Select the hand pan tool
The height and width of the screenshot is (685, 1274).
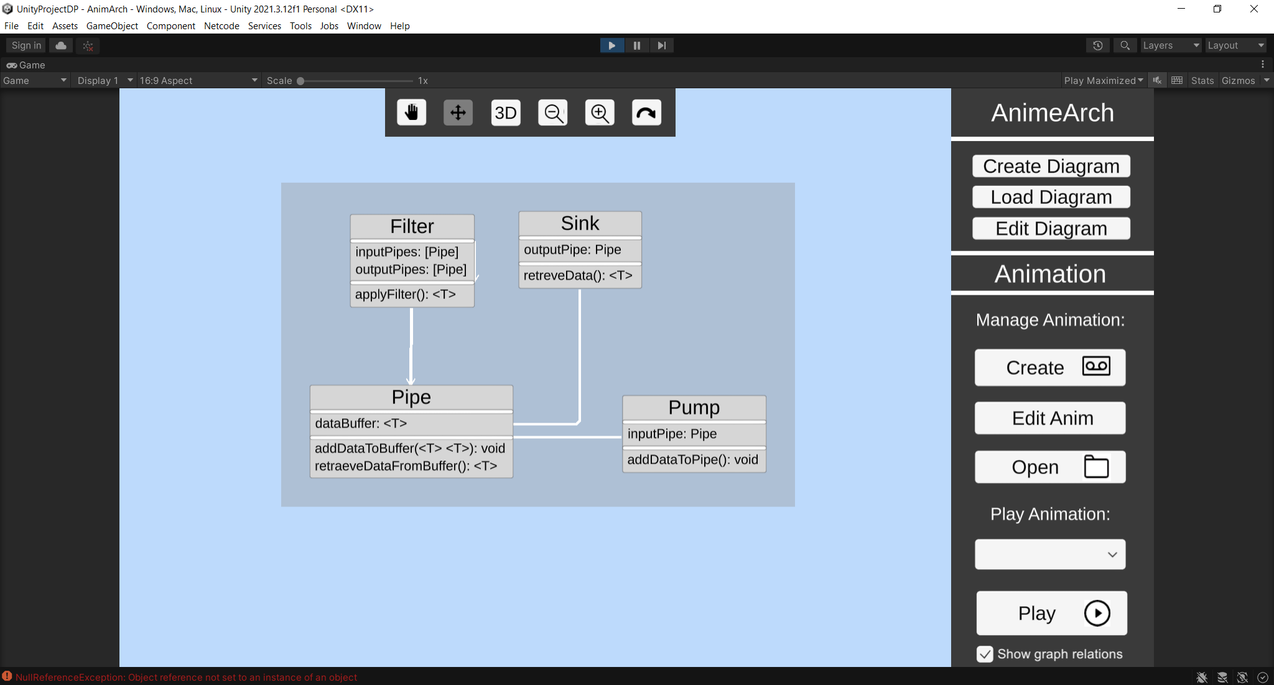[x=411, y=113]
